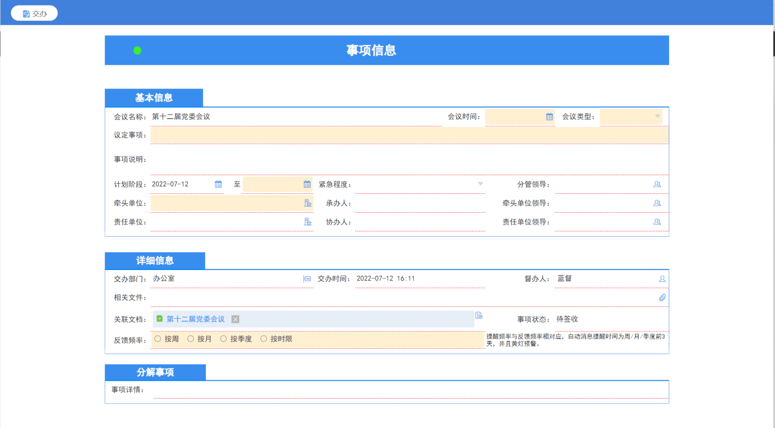
Task: Open the 责任单位 organization picker icon
Action: [308, 222]
